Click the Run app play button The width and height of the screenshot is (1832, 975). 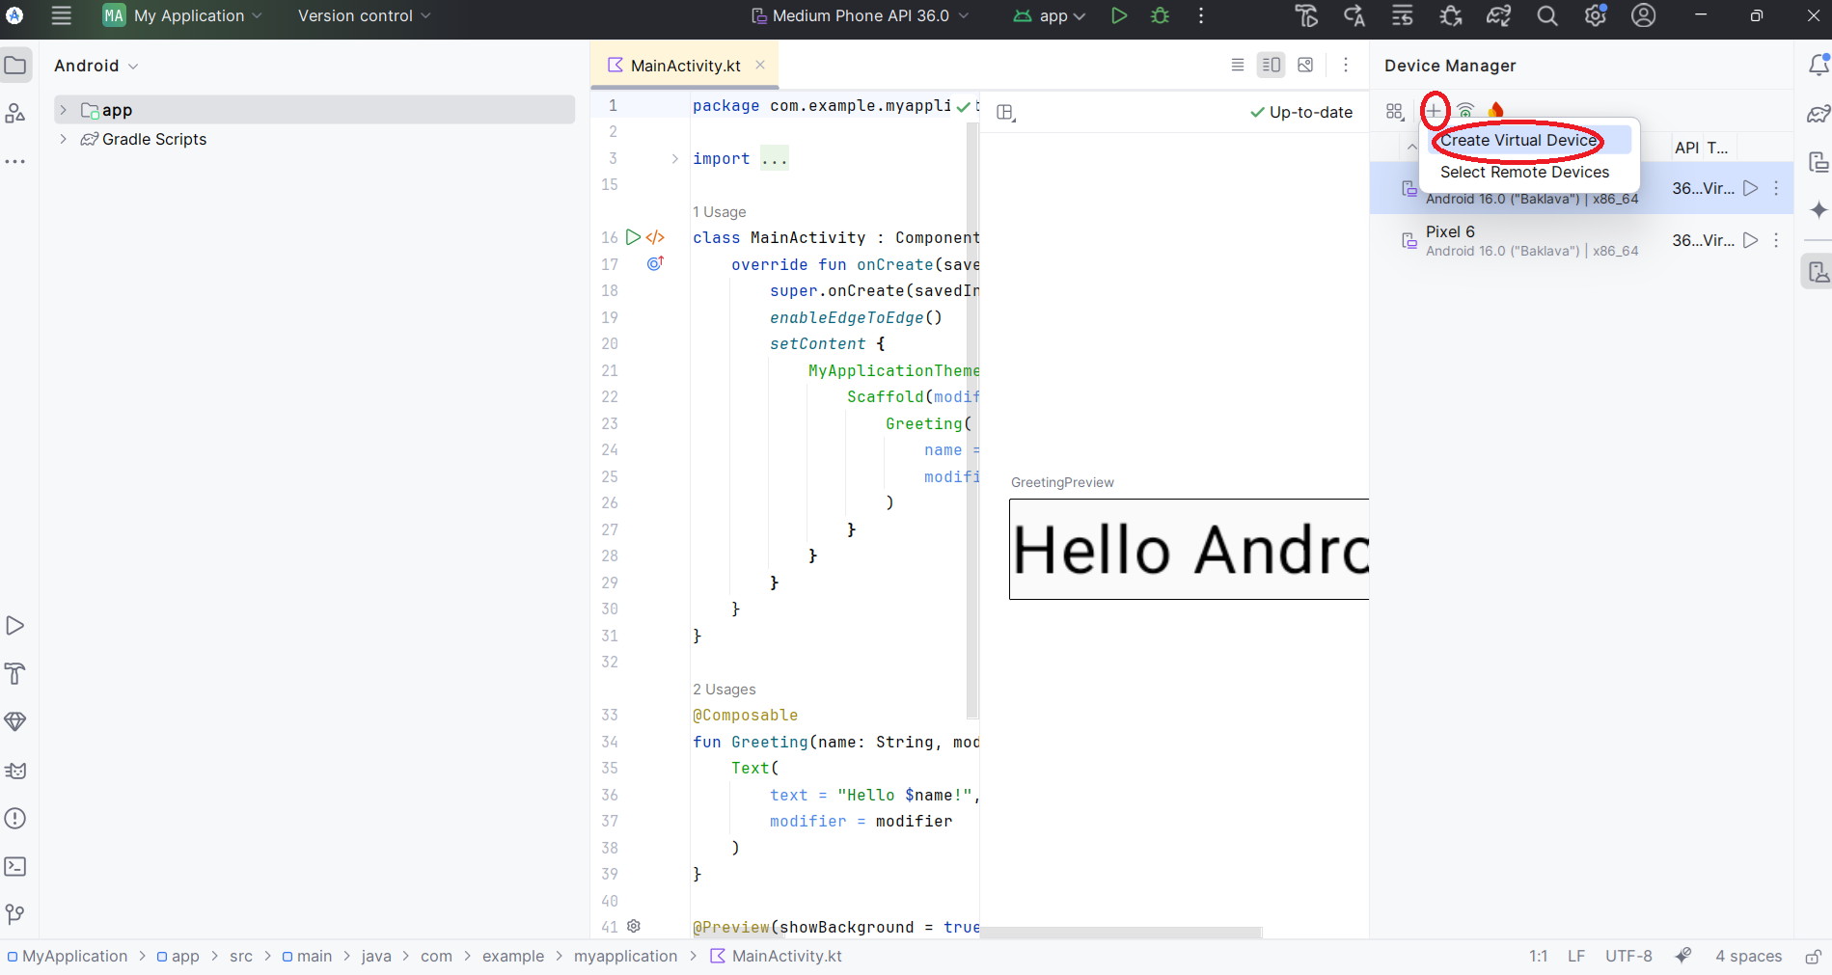[x=1119, y=15]
